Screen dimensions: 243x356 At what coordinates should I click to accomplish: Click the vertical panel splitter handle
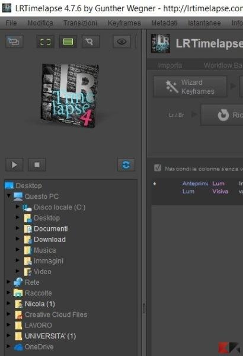pos(144,309)
